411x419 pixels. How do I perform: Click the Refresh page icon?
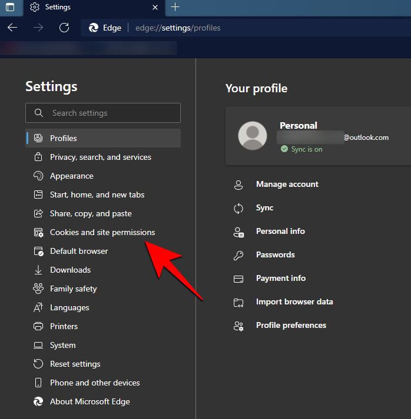click(64, 28)
